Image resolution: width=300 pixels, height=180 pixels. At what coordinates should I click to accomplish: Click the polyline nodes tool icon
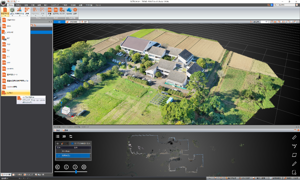294,146
